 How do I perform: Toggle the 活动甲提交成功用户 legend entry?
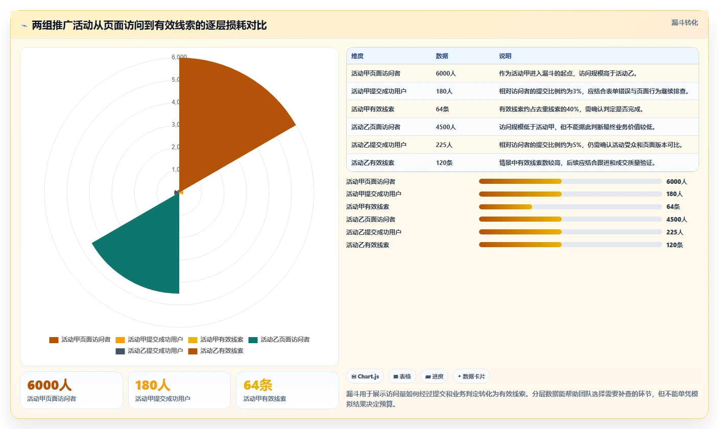coord(149,340)
